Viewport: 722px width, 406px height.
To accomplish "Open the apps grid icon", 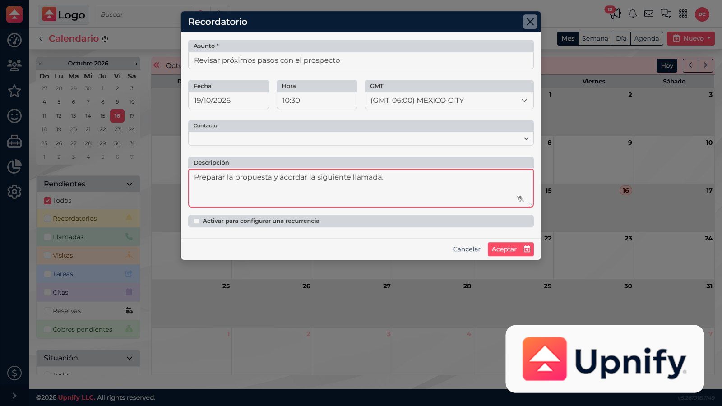I will tap(683, 14).
